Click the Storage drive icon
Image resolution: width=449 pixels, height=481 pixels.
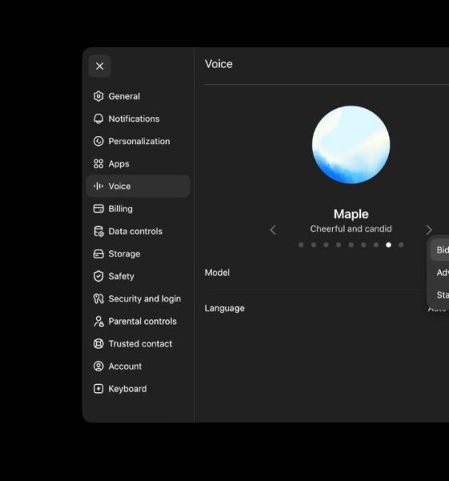coord(98,253)
